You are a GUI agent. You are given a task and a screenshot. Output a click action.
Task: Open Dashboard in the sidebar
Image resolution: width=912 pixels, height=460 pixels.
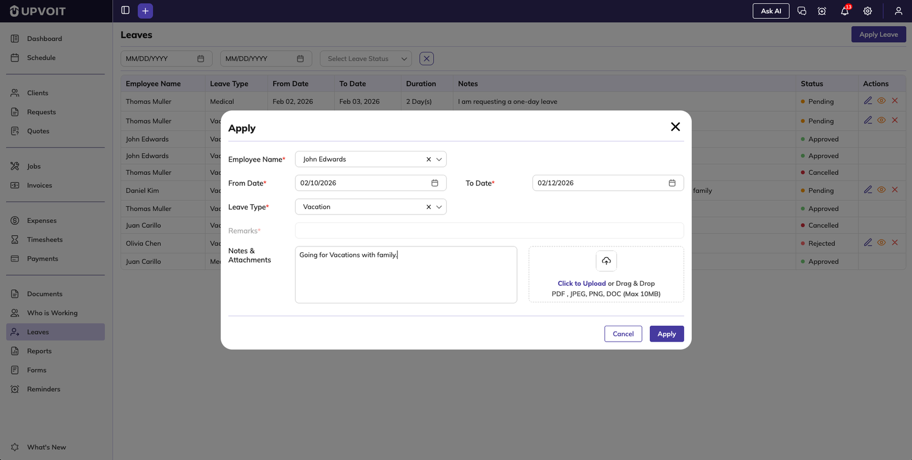55,39
